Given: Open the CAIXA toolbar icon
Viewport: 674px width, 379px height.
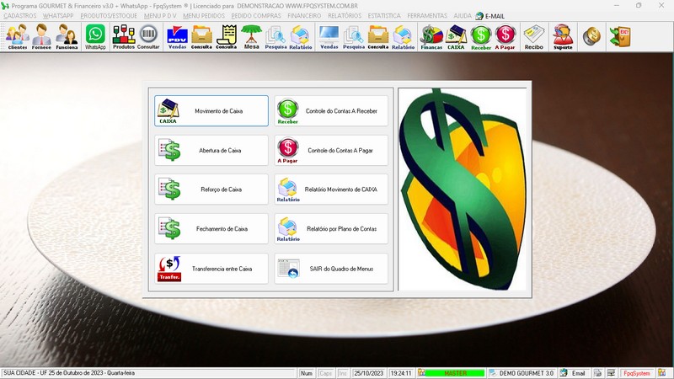Looking at the screenshot, I should pos(456,37).
